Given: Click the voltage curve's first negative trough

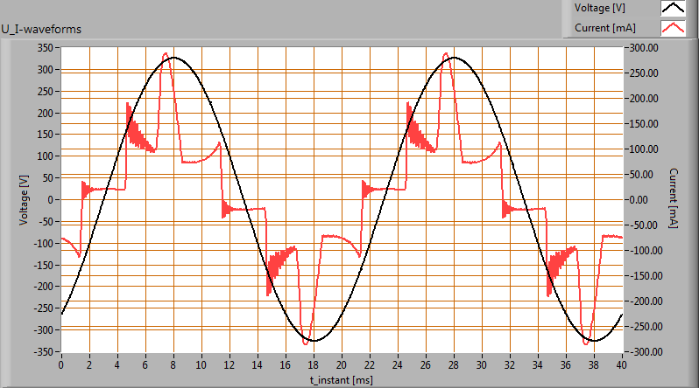Looking at the screenshot, I should click(x=314, y=340).
